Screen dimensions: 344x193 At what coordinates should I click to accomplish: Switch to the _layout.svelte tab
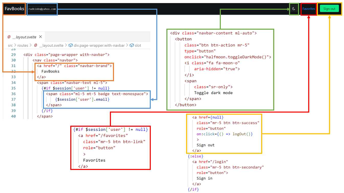point(24,37)
